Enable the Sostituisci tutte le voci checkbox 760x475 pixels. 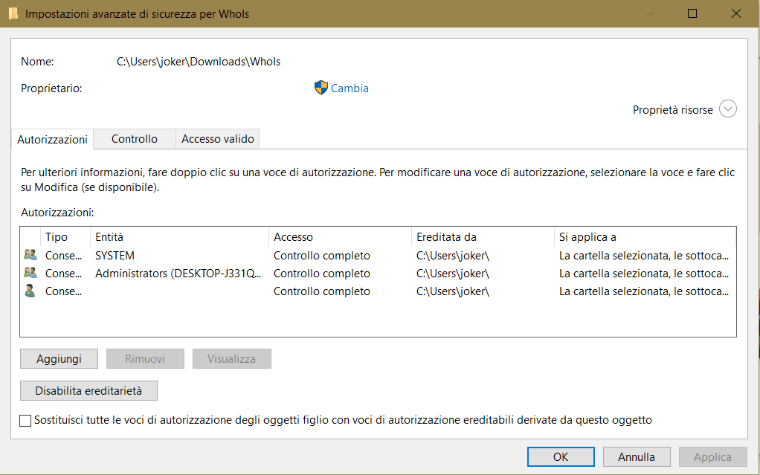pyautogui.click(x=26, y=420)
